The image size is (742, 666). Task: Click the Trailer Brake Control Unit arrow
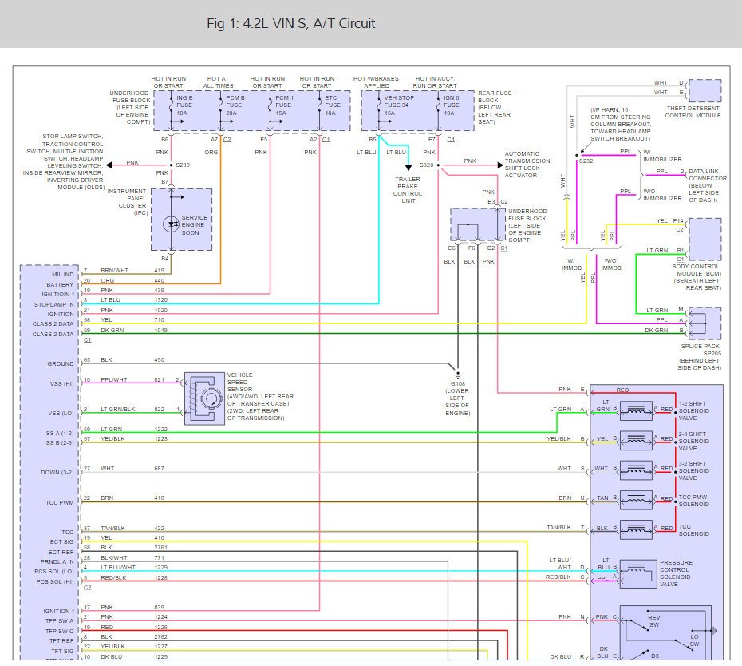tap(408, 168)
